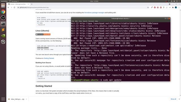This screenshot has height=102, width=181.
Task: Close the Terminal window
Action: pos(169,18)
